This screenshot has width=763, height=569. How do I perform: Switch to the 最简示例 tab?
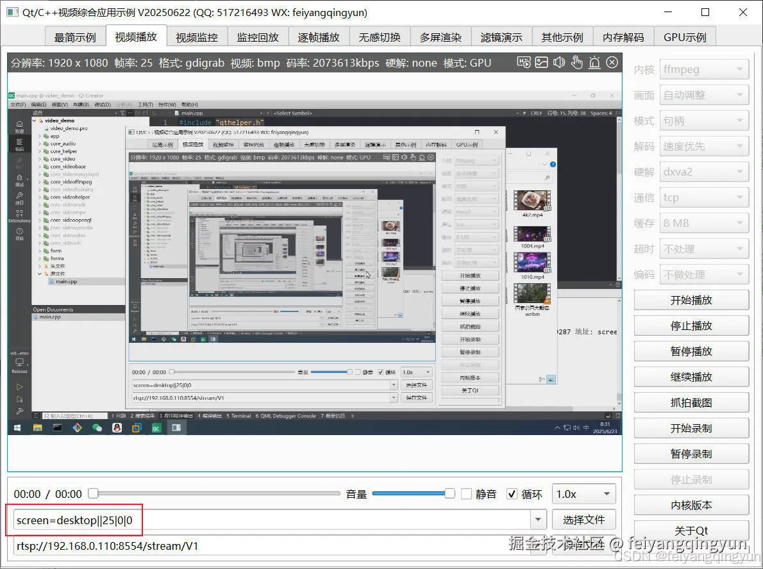75,37
